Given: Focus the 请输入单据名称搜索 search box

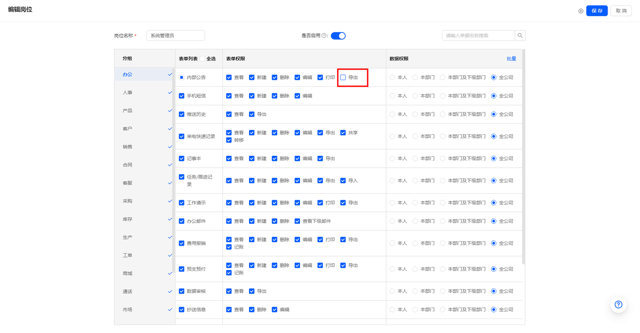Looking at the screenshot, I should pos(478,35).
